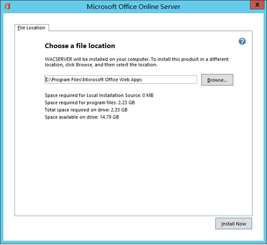Open help with the blue question mark icon

[242, 41]
